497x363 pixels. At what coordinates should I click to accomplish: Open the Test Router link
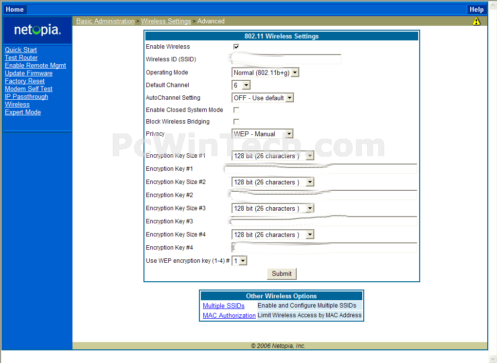(21, 58)
